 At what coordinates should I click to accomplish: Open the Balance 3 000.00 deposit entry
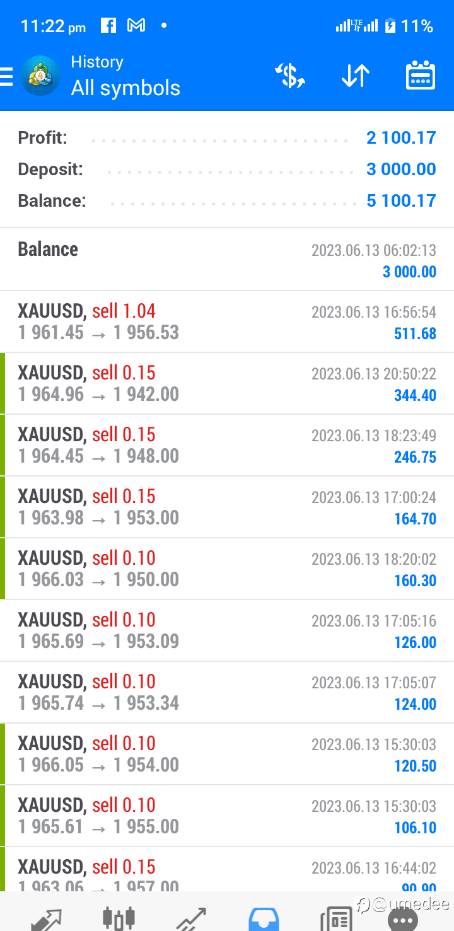pyautogui.click(x=227, y=260)
